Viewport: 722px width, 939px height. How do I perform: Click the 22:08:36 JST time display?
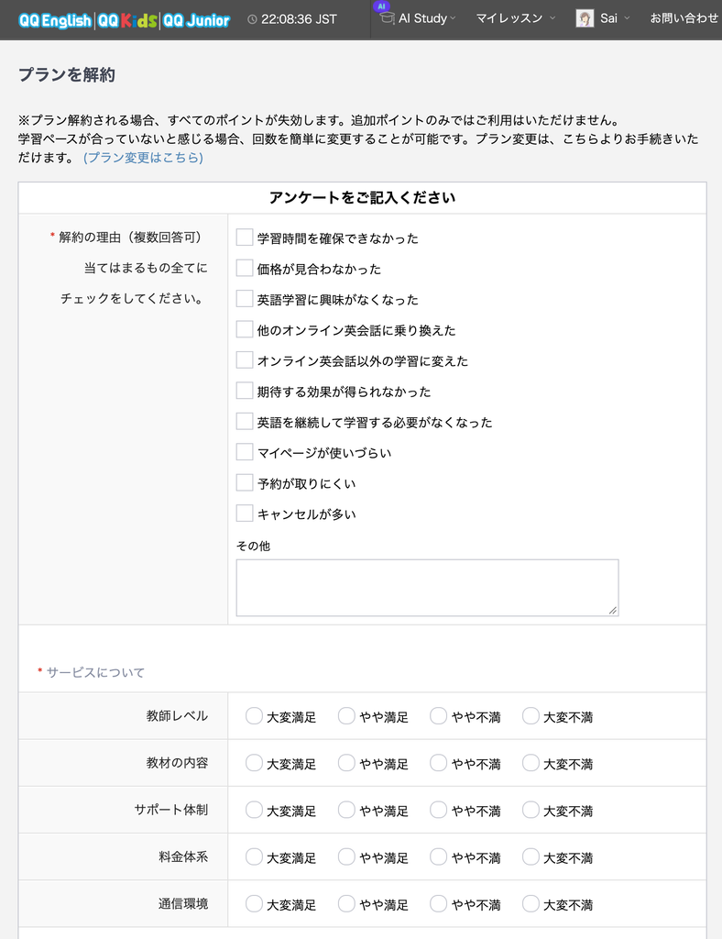(x=299, y=19)
